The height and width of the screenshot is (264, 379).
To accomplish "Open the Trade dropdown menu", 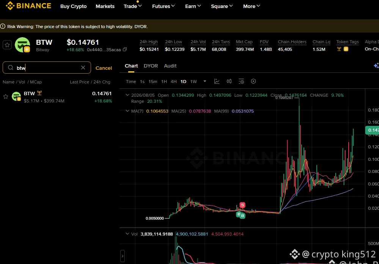I will pos(133,6).
